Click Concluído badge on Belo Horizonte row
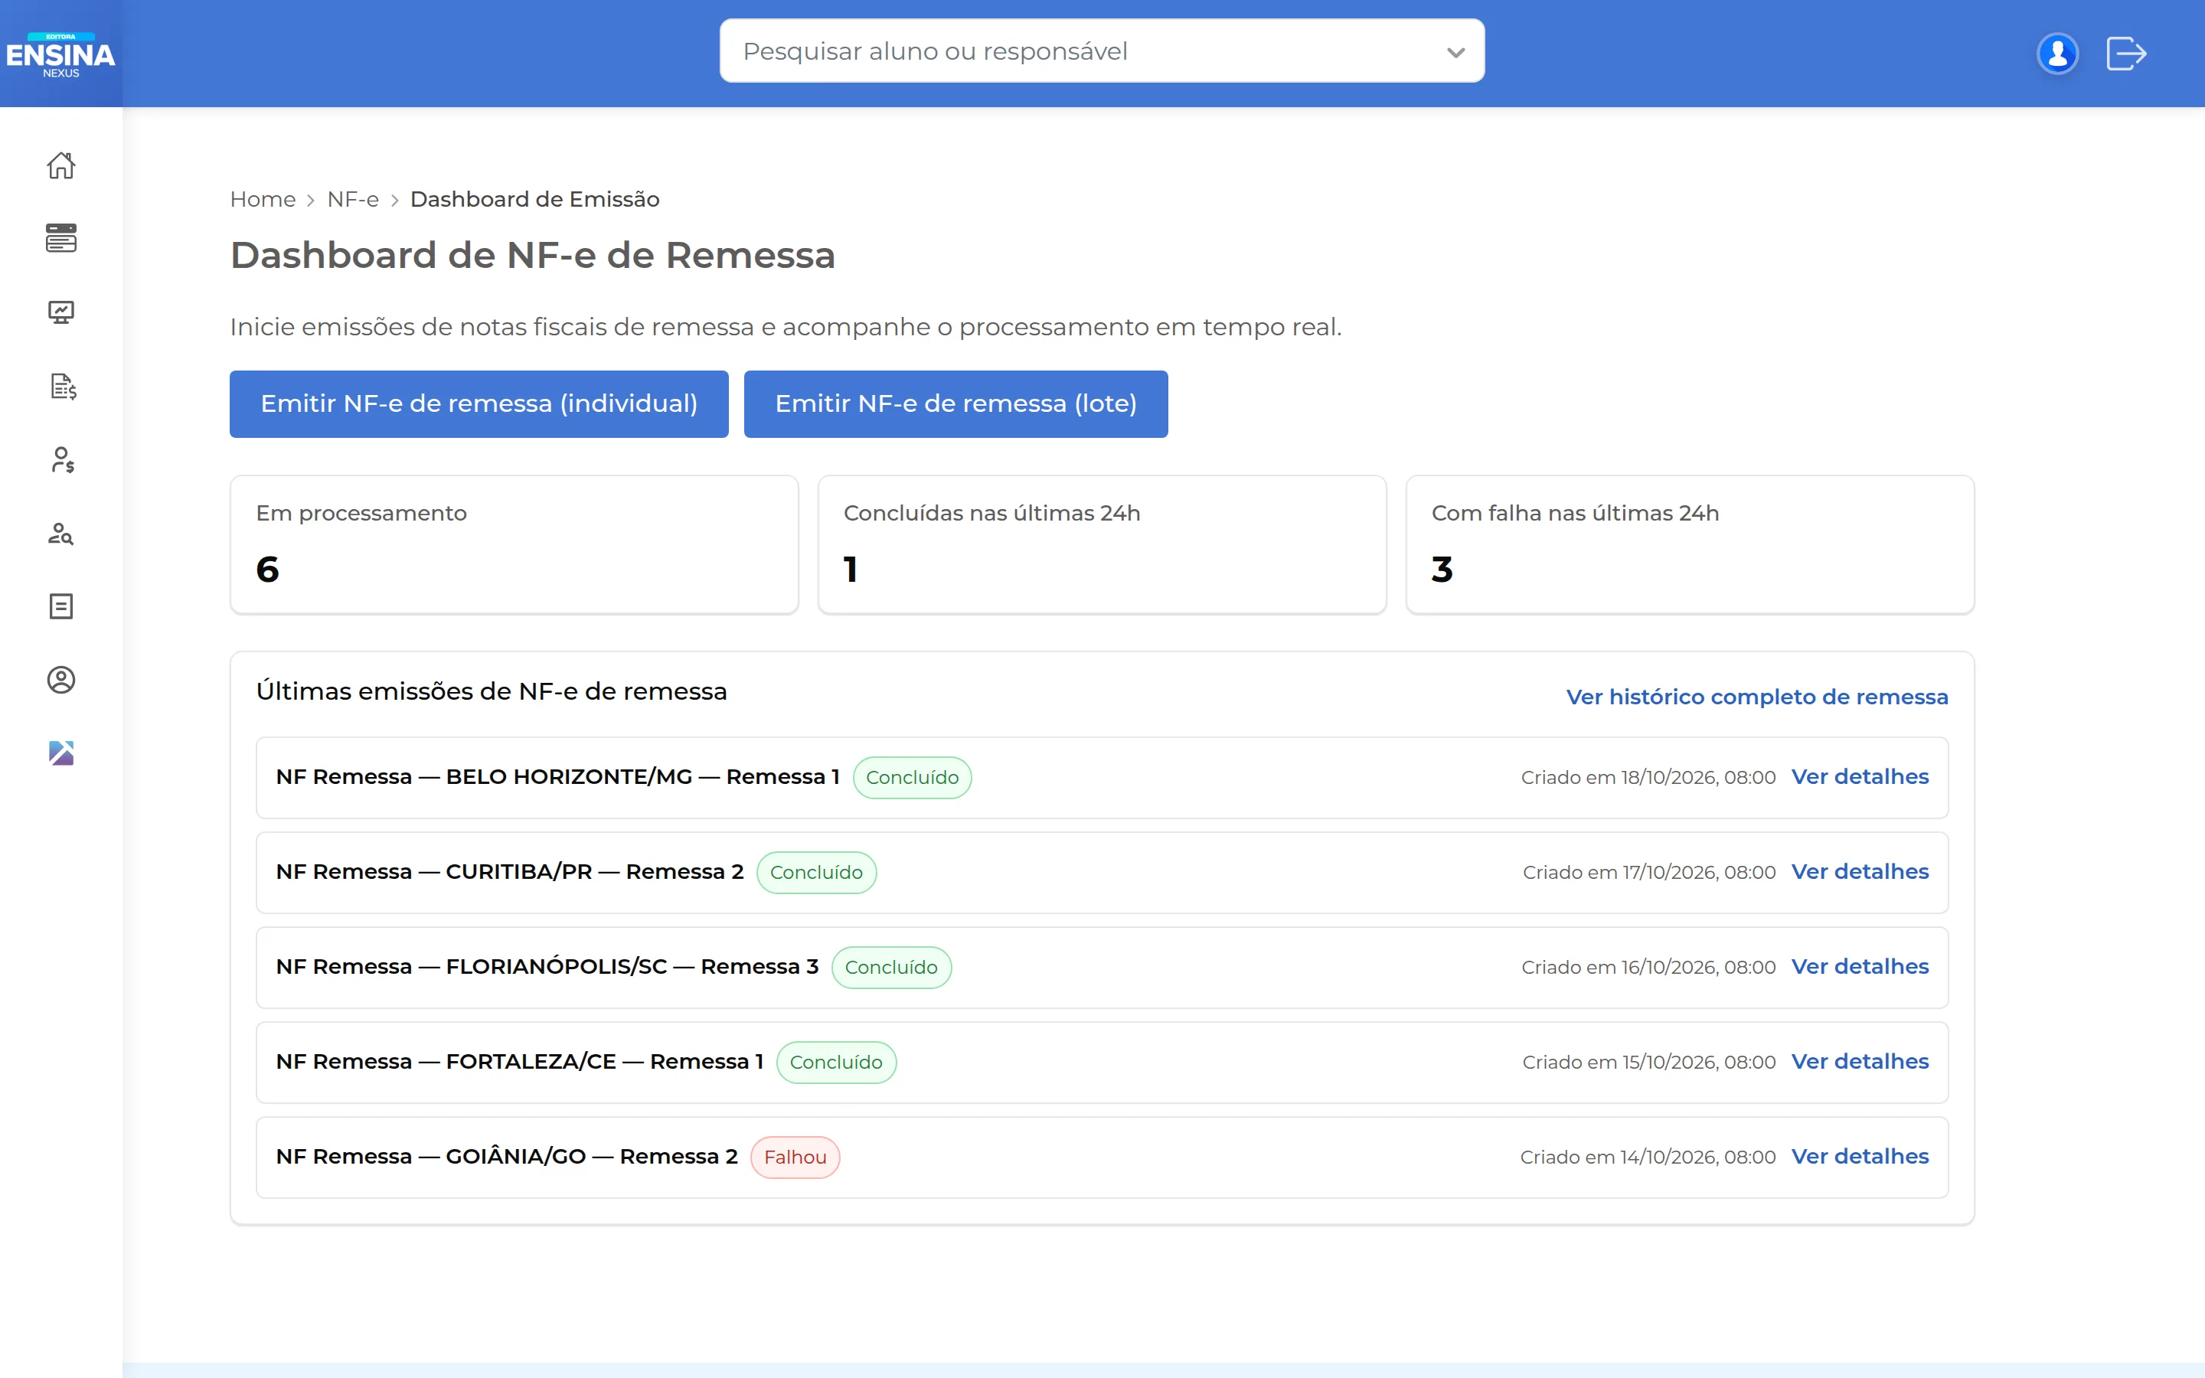 click(x=912, y=777)
